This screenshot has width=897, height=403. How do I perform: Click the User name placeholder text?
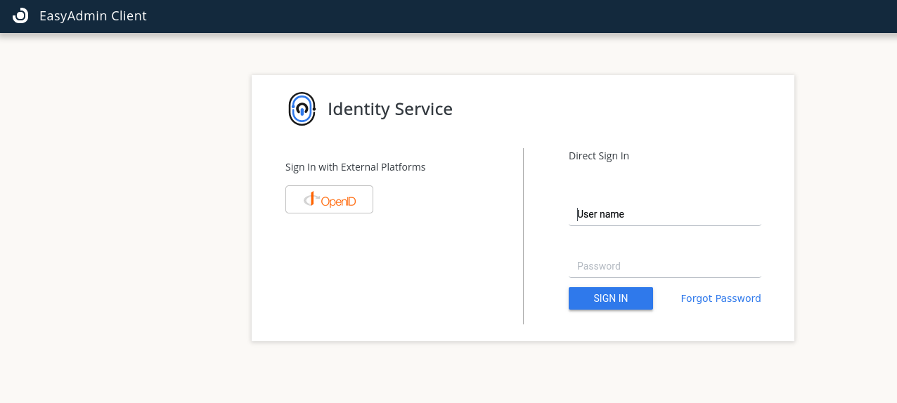point(601,214)
